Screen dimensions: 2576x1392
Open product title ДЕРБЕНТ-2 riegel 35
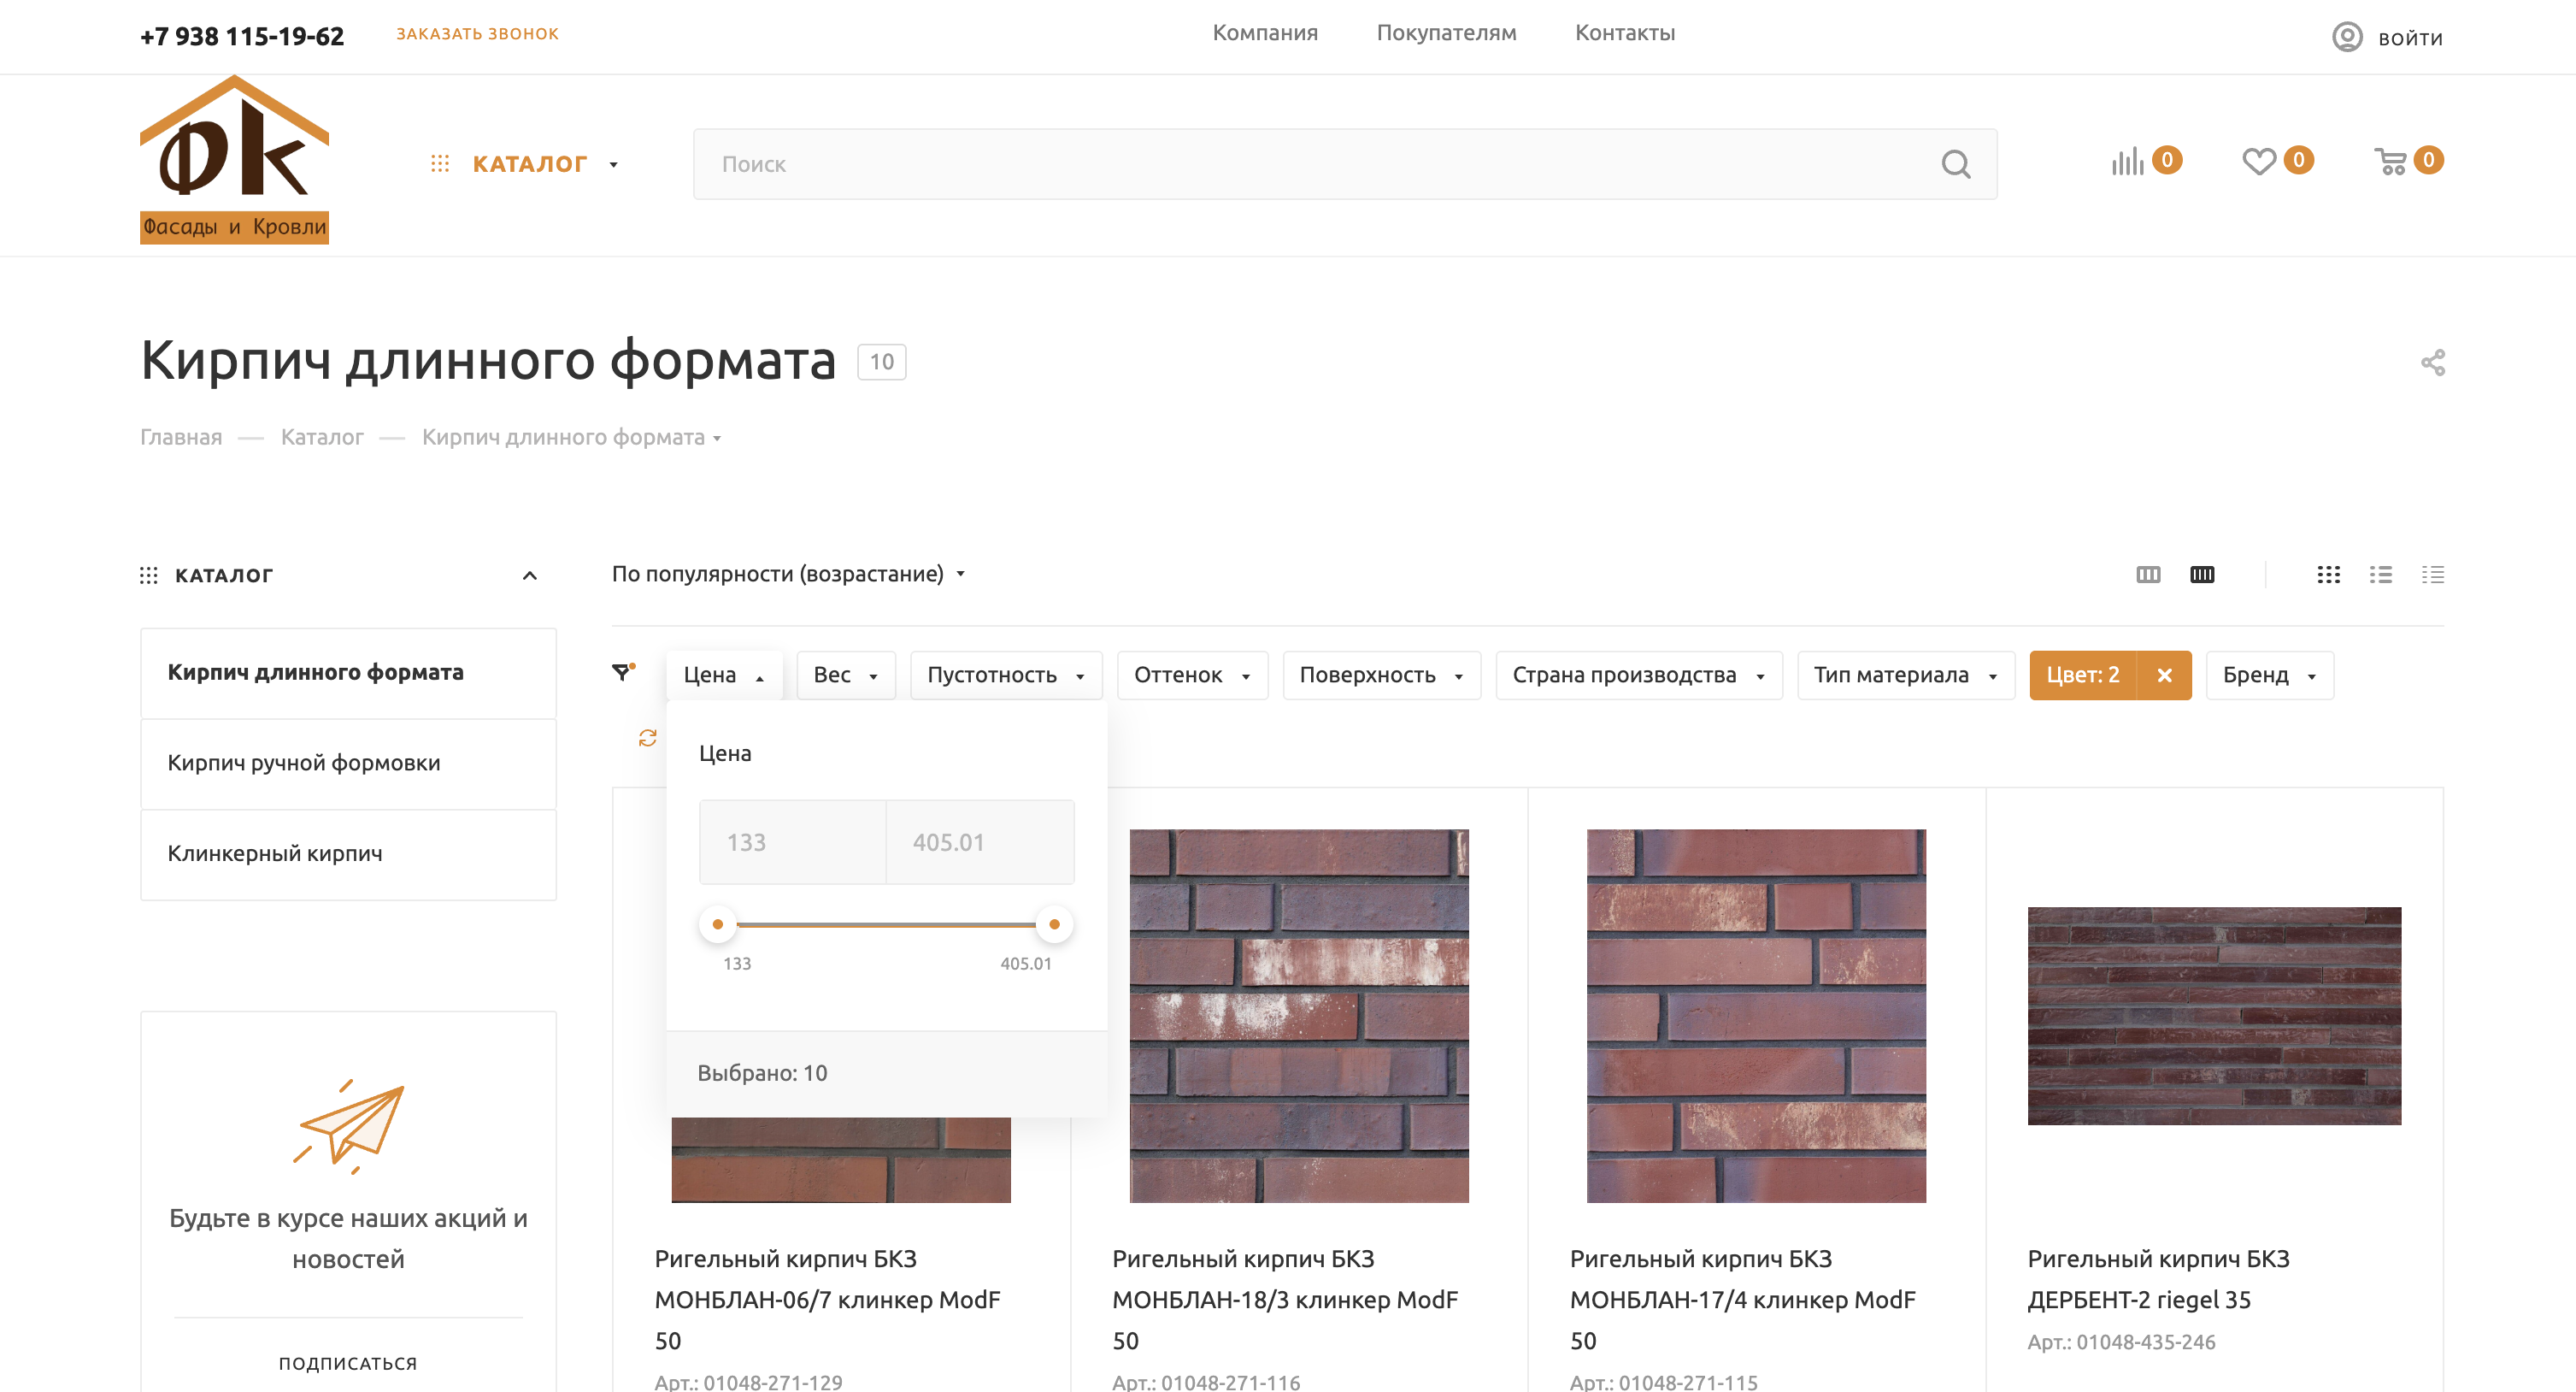[x=2158, y=1279]
